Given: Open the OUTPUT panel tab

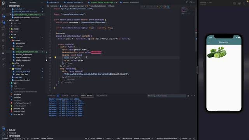Looking at the screenshot, I should (65, 96).
